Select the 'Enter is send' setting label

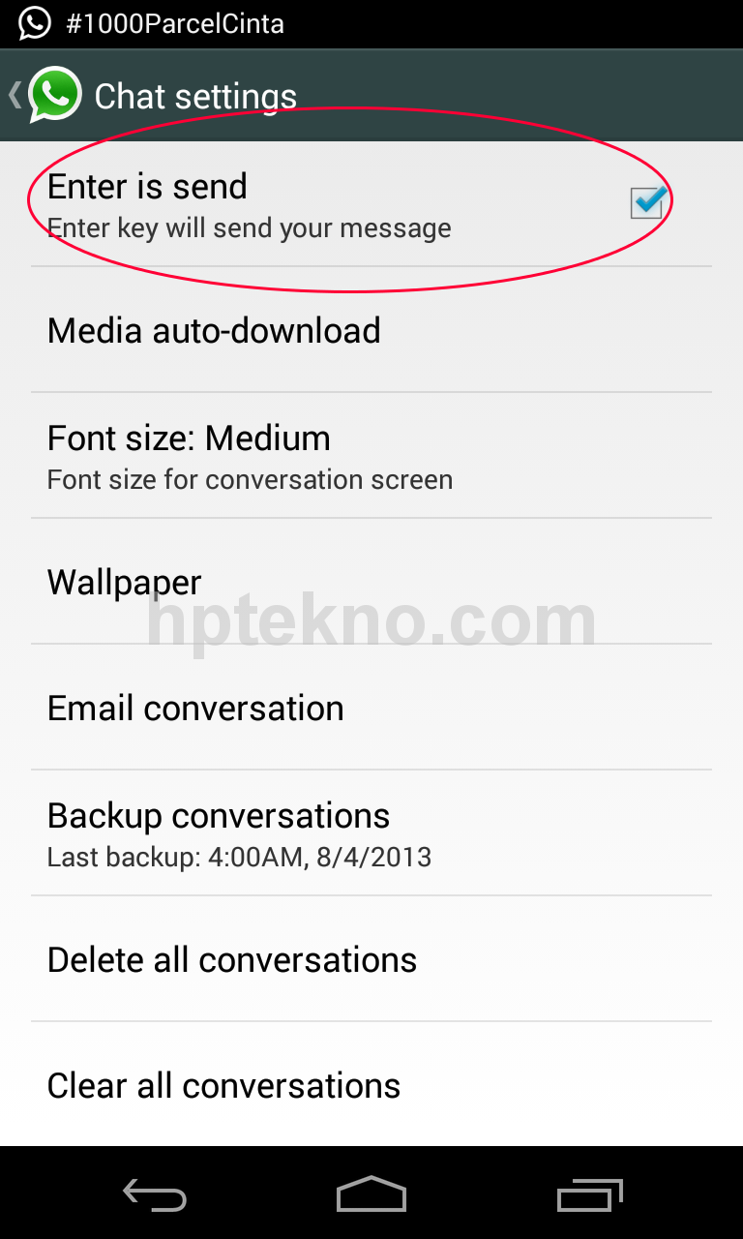(147, 186)
